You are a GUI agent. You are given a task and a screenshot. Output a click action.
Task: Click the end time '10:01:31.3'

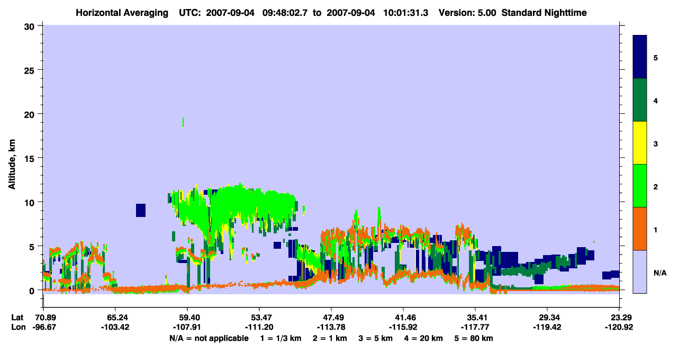pyautogui.click(x=405, y=13)
